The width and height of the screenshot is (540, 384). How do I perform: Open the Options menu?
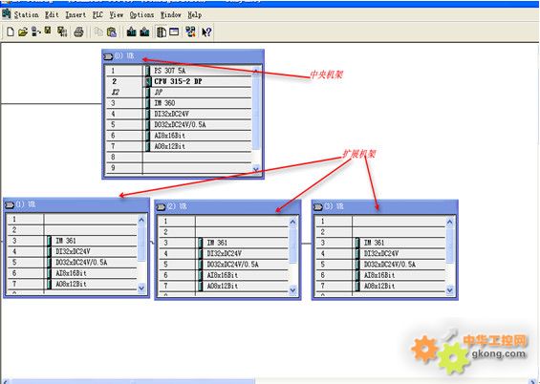141,14
